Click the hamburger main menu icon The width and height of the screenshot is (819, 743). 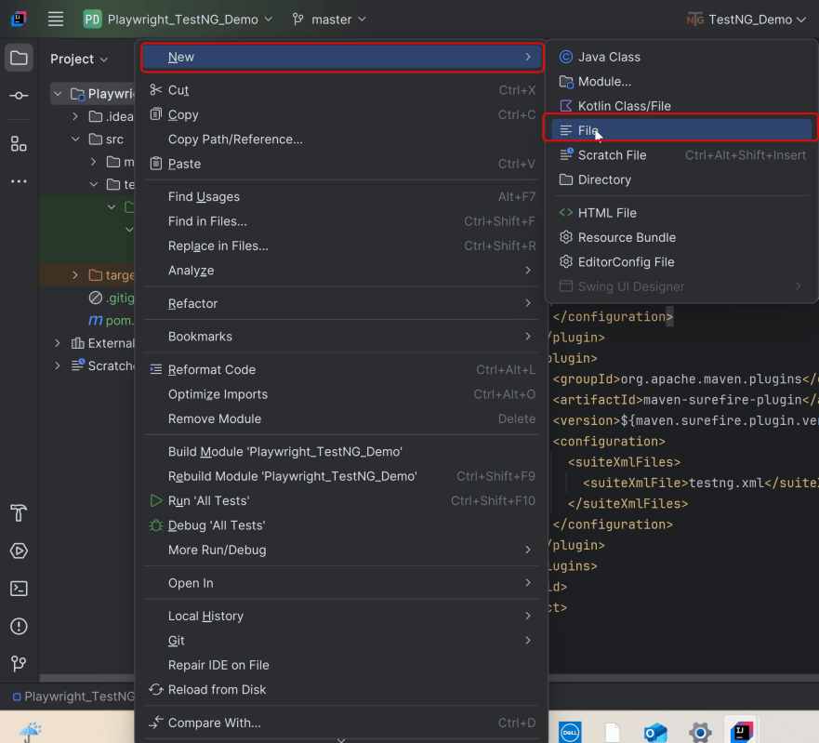pyautogui.click(x=56, y=19)
